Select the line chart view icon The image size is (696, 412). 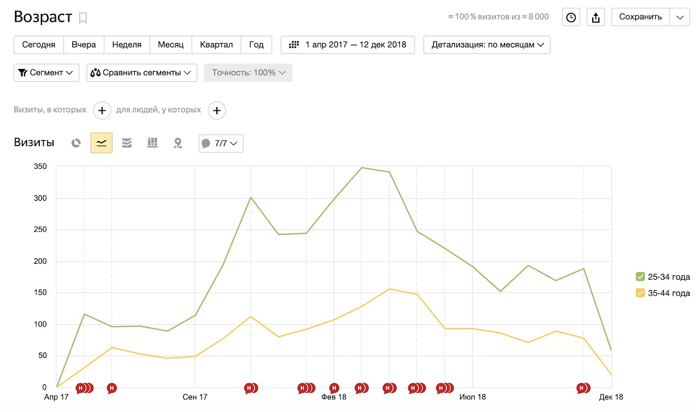point(102,143)
